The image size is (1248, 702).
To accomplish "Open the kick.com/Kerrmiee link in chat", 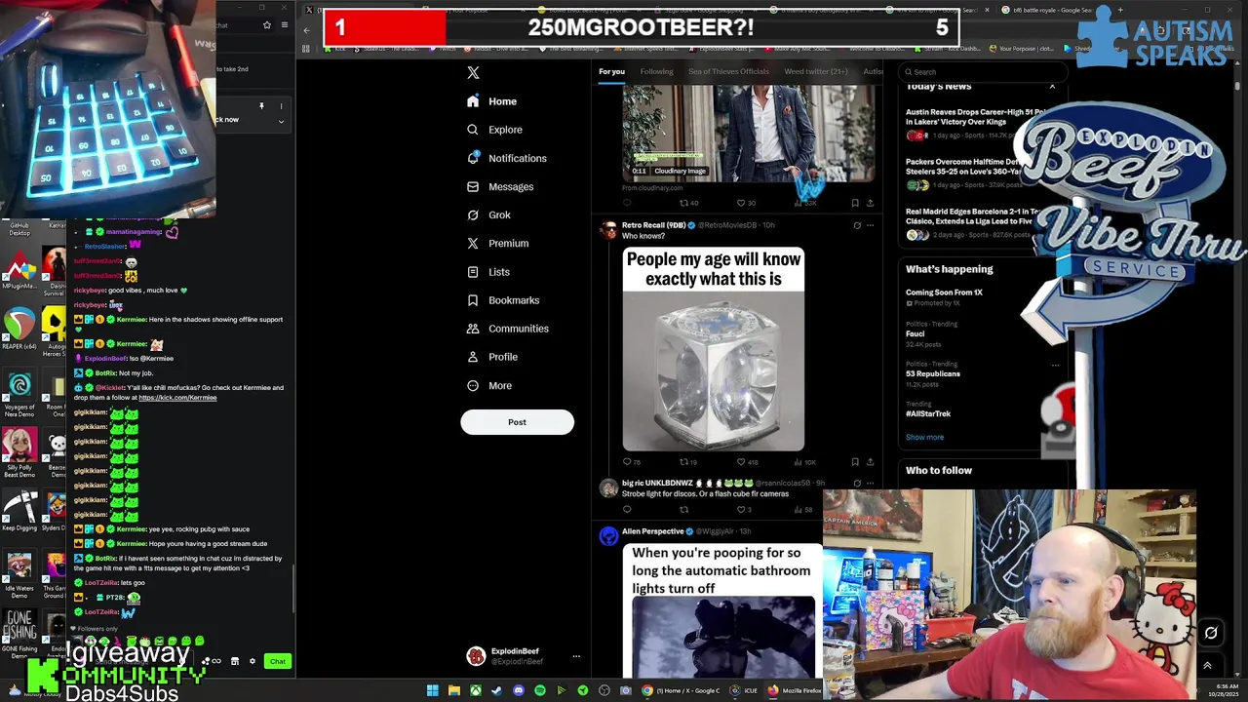I will [177, 398].
